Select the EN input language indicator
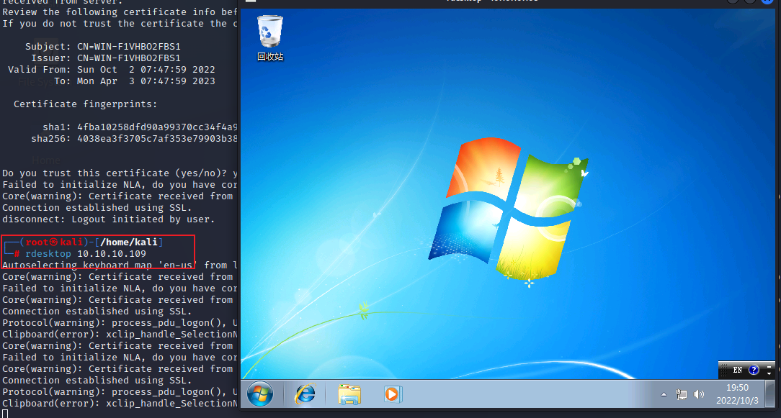Image resolution: width=781 pixels, height=418 pixels. pos(737,370)
